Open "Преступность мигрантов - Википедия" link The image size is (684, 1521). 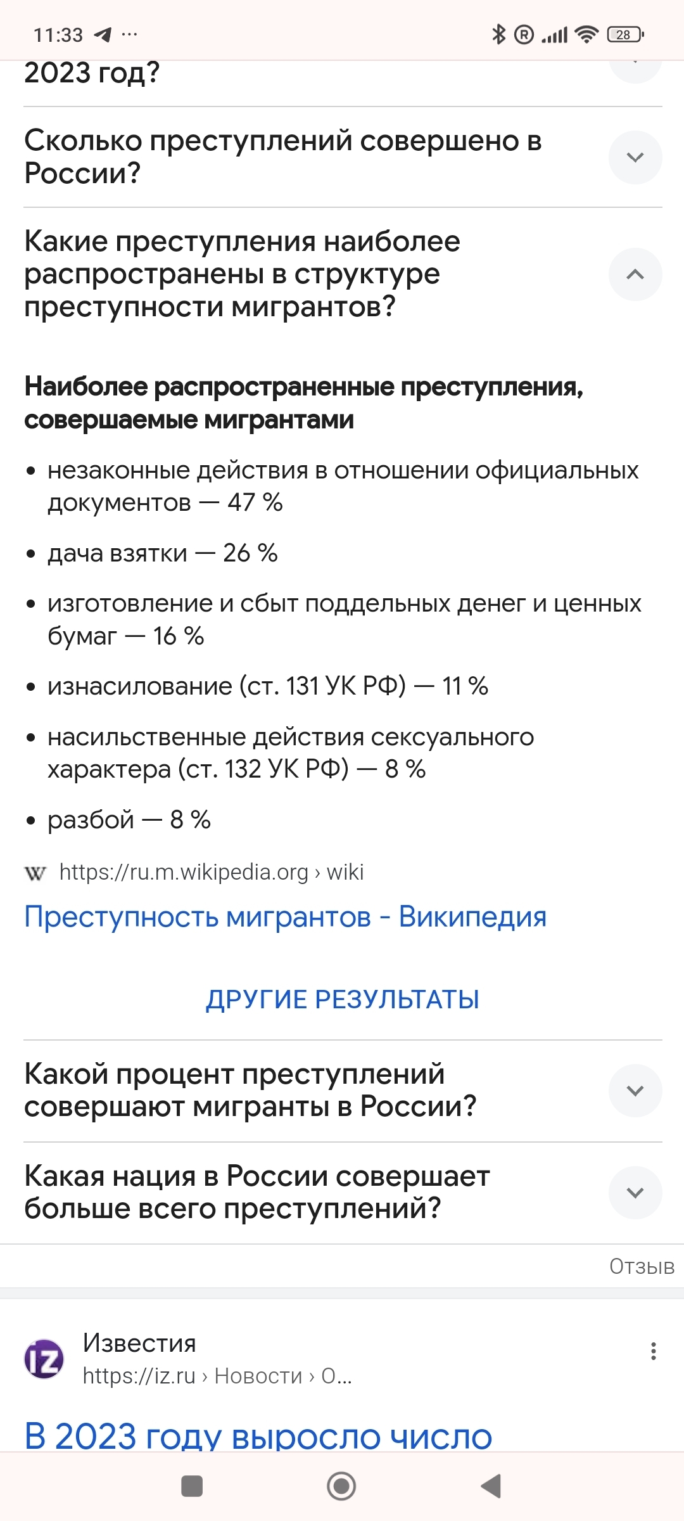click(285, 917)
